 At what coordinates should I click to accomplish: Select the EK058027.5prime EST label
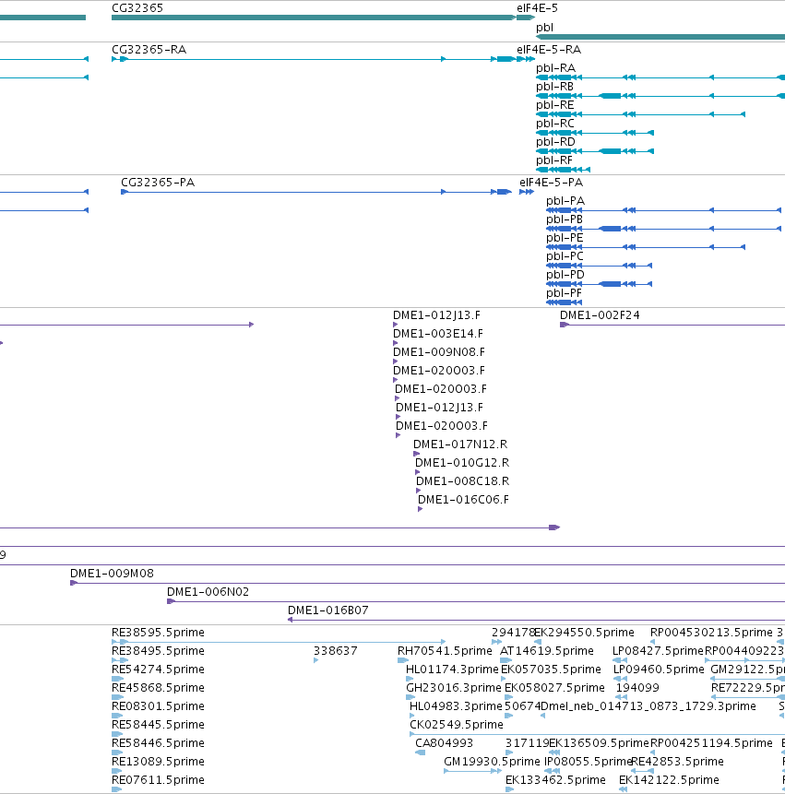[x=554, y=688]
